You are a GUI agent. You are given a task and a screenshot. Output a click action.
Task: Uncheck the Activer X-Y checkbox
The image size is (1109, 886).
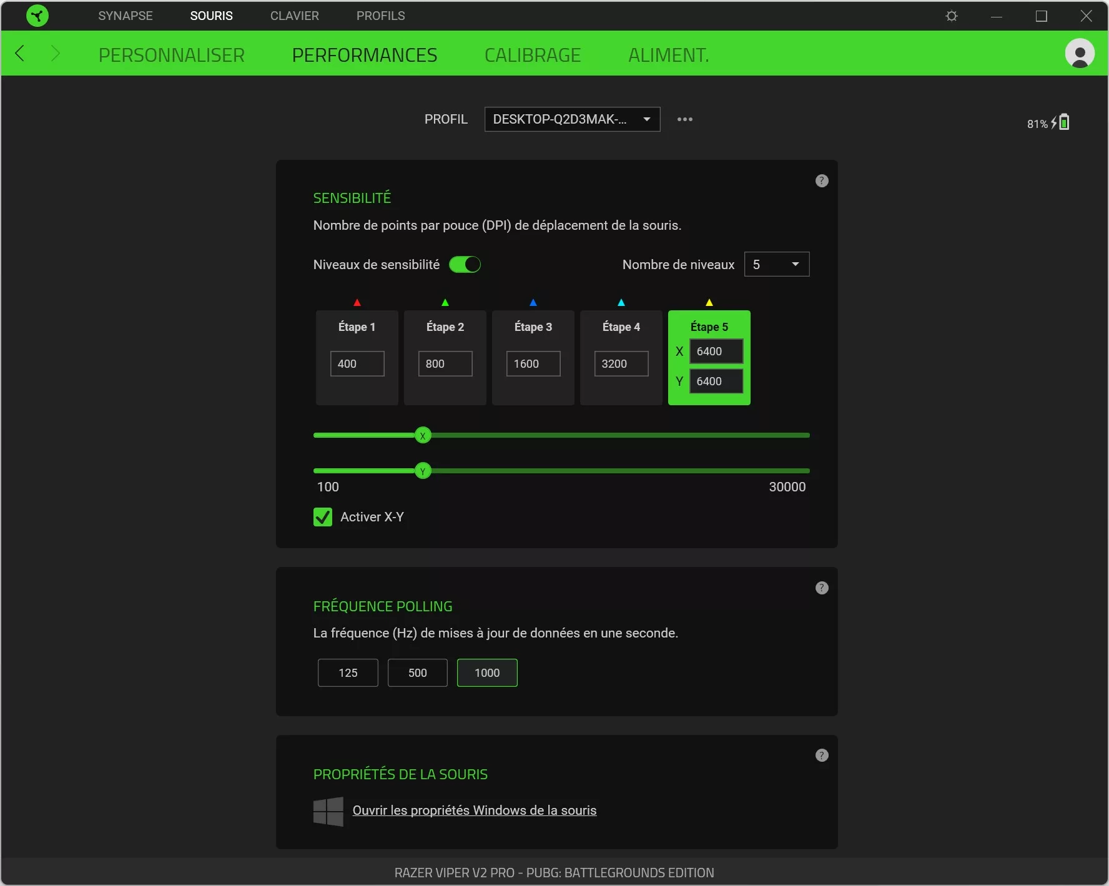click(x=322, y=517)
